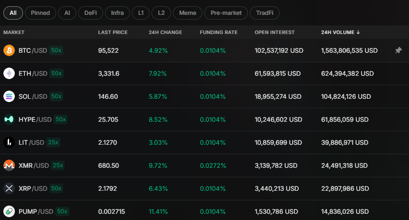Open the PUMP/USD market
This screenshot has width=409, height=220.
coord(204,210)
